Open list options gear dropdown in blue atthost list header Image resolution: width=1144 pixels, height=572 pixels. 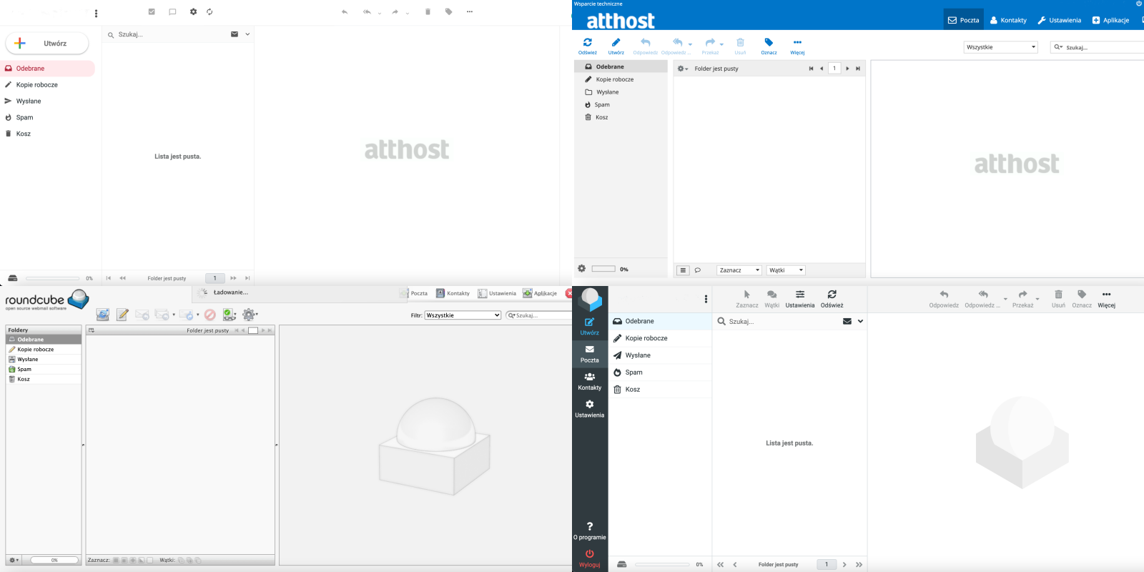683,69
